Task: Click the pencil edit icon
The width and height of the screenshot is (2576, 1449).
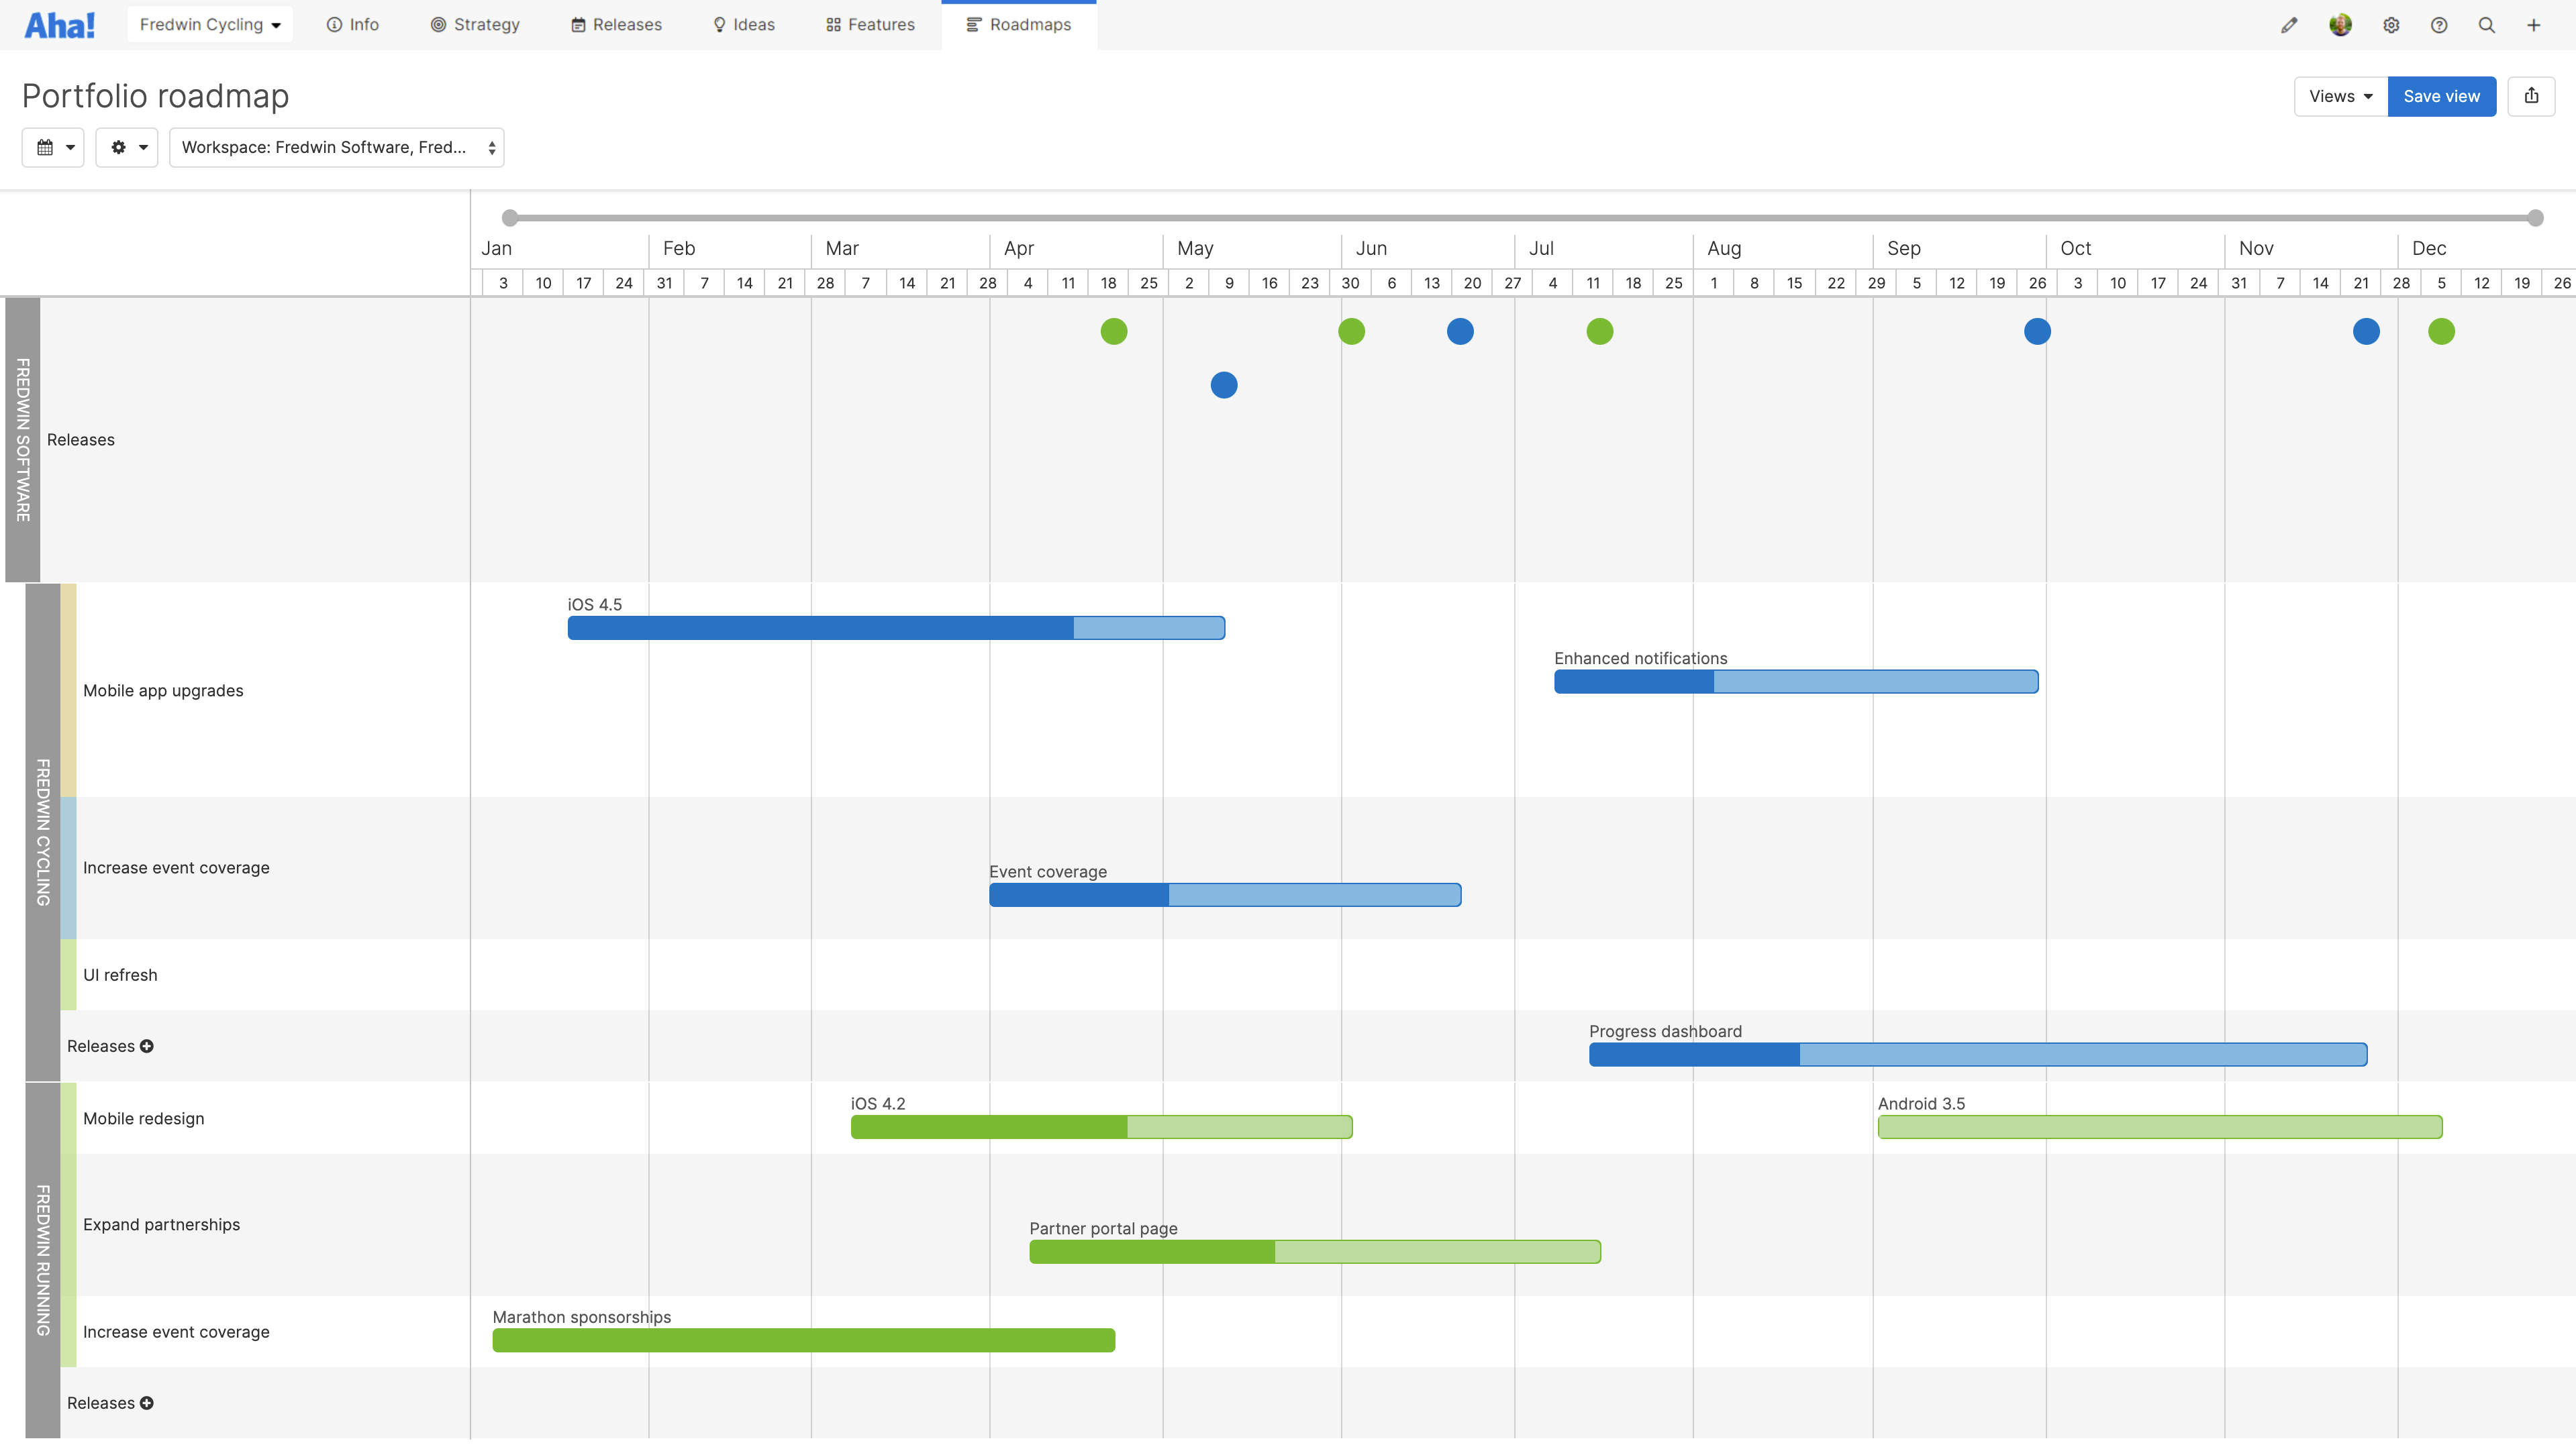Action: click(2289, 25)
